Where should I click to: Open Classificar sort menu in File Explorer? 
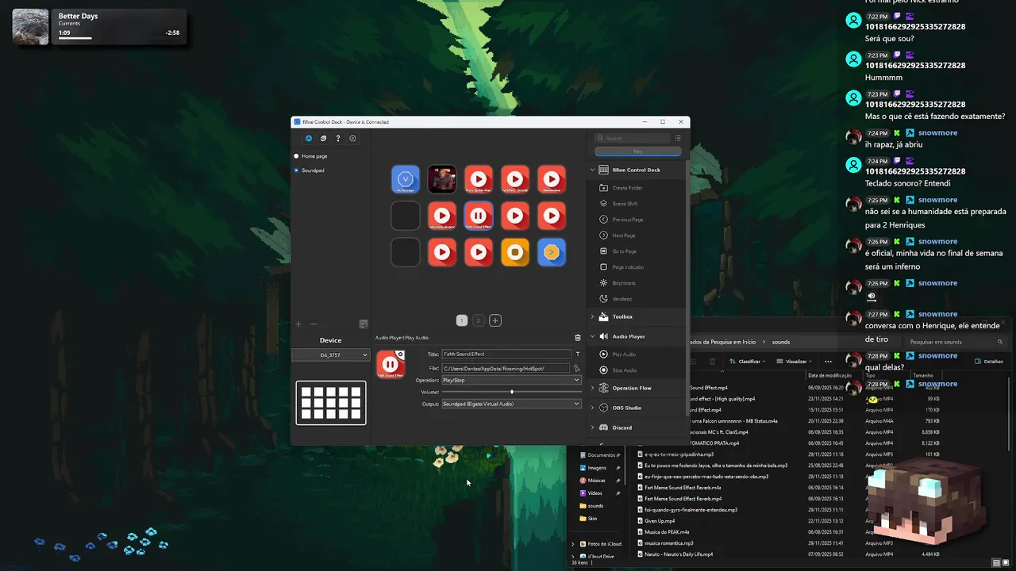click(x=746, y=362)
